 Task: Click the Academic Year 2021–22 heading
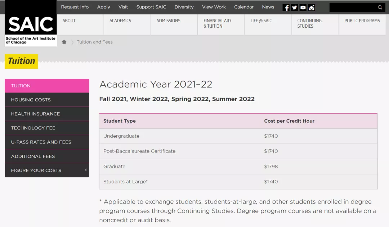(x=156, y=84)
